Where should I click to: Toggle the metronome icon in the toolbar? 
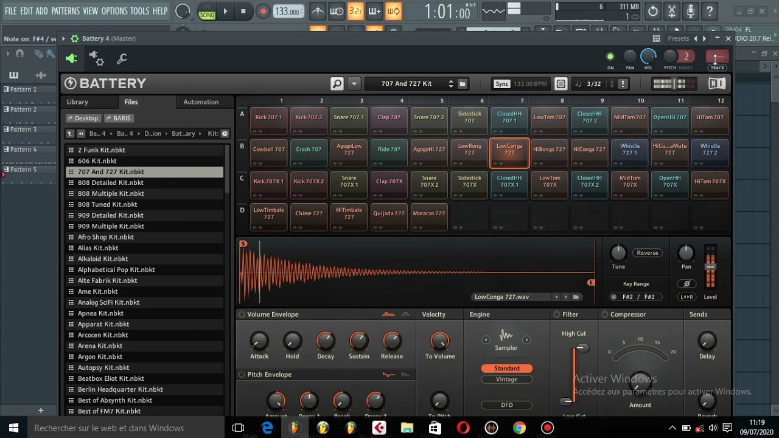point(318,11)
